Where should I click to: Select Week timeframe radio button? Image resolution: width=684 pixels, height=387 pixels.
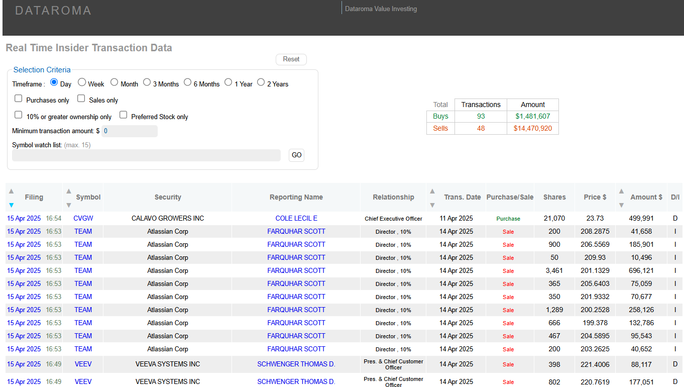tap(82, 82)
